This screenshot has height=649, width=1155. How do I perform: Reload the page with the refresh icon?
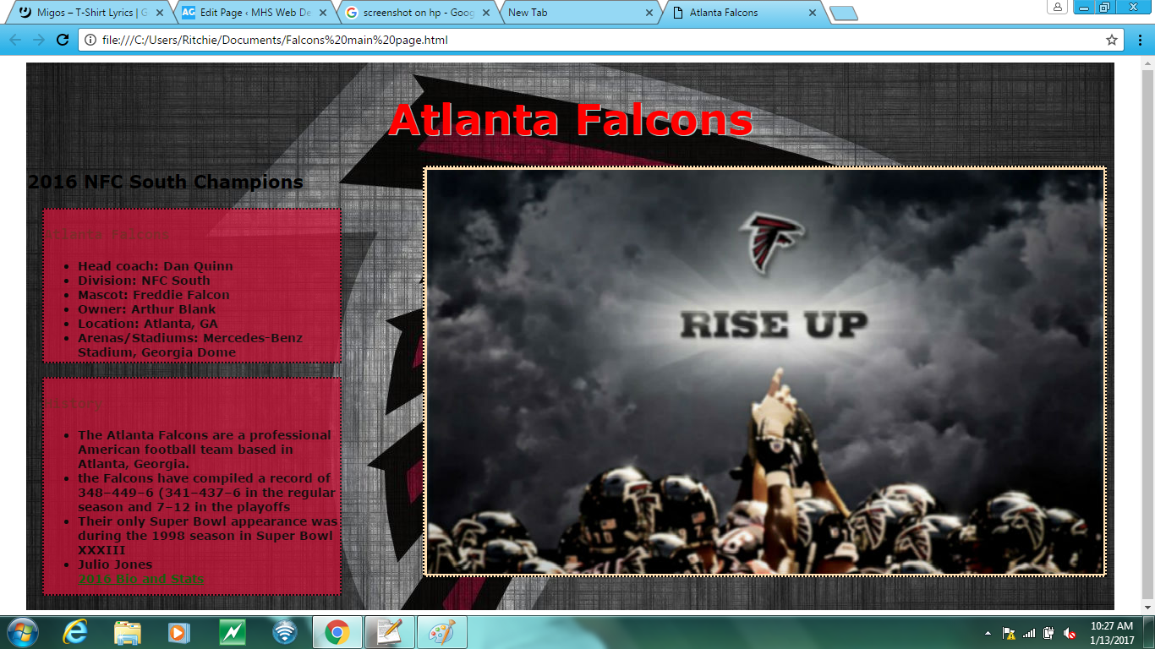(62, 40)
